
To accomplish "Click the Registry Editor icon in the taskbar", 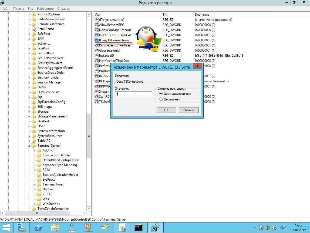I will [155, 228].
